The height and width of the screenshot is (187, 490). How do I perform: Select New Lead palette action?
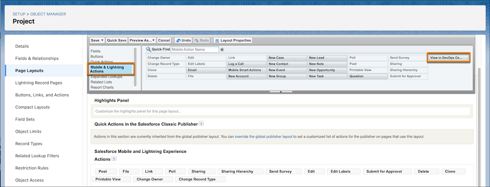click(327, 58)
